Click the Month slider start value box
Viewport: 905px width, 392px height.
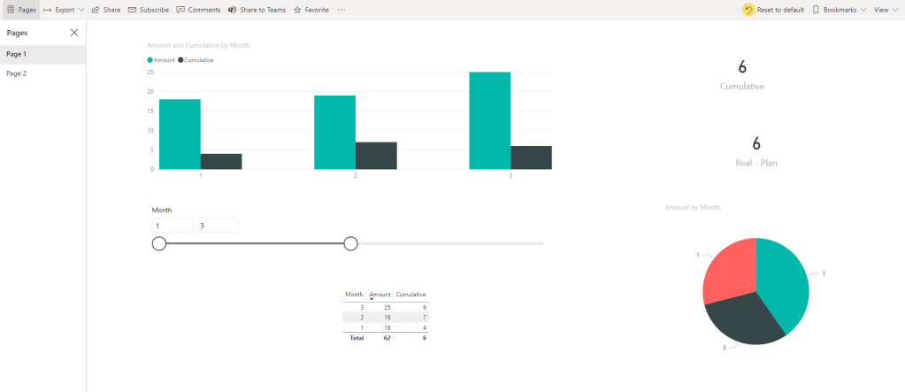[173, 226]
